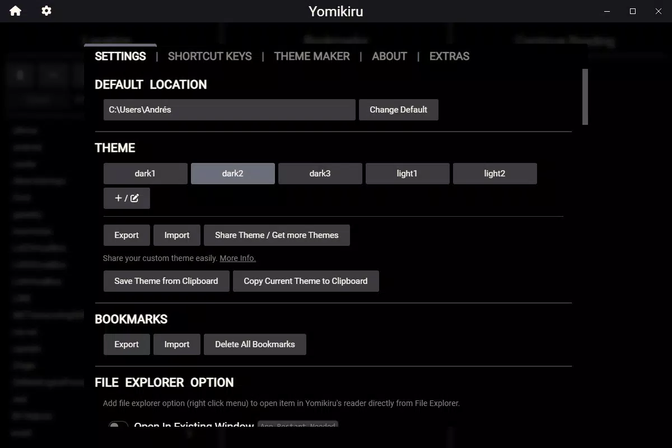
Task: Select the dark1 theme
Action: (x=146, y=174)
